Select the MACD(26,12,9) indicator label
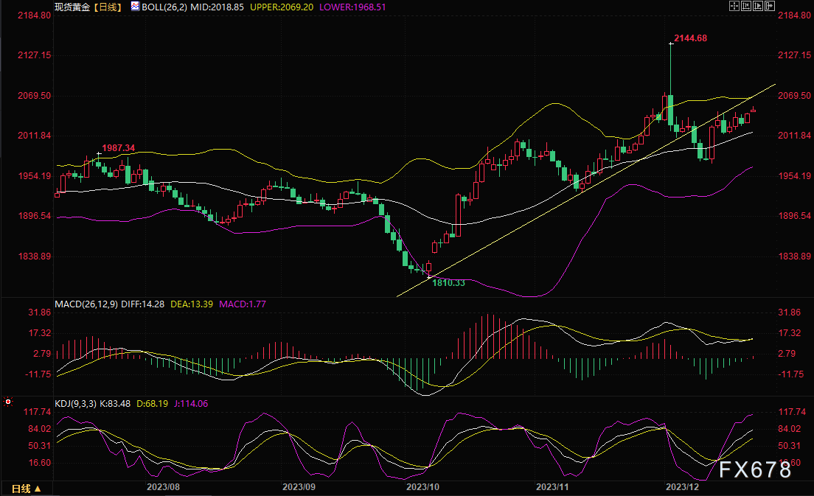814x496 pixels. point(86,304)
